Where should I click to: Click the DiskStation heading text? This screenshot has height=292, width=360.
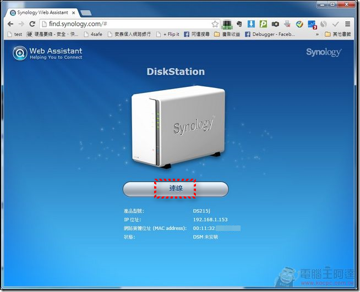(x=176, y=72)
